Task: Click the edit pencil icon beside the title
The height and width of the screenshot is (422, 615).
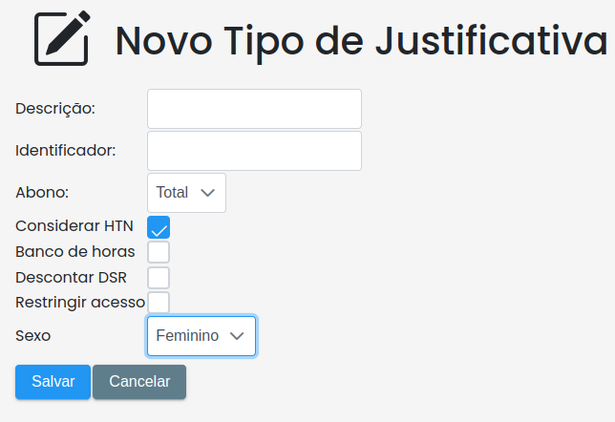Action: tap(62, 38)
